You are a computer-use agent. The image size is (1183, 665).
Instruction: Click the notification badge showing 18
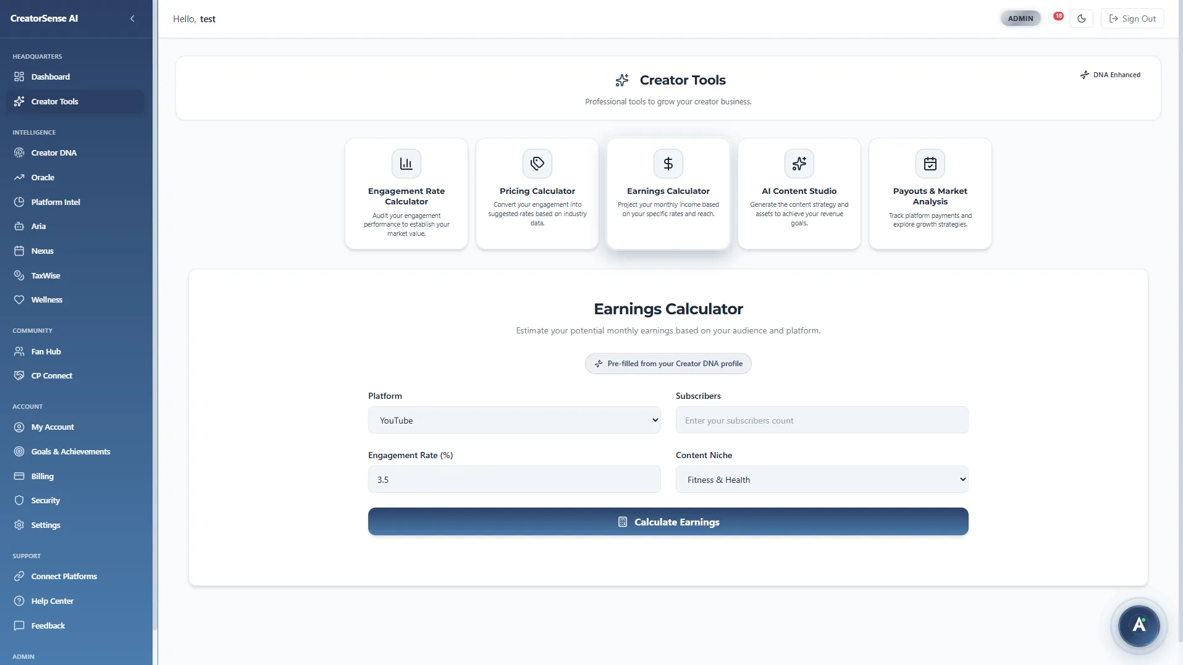click(1058, 15)
